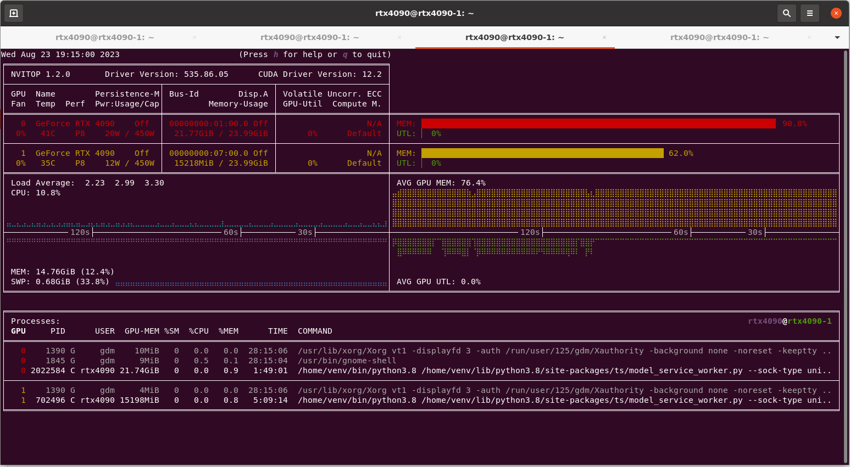Click the search magnifier icon in the header
The image size is (850, 467).
point(786,13)
